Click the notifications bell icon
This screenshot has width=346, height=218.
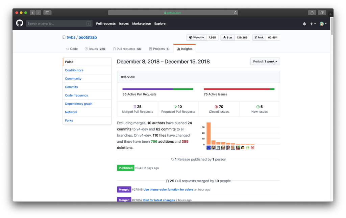coord(304,24)
